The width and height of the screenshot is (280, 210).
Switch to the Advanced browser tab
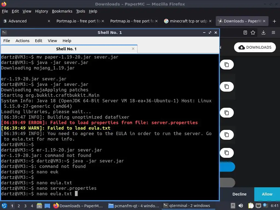tap(27, 21)
